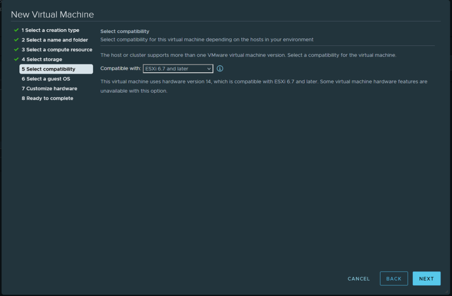The height and width of the screenshot is (296, 452).
Task: Select the highlighted step 5 Select compatibility
Action: click(49, 69)
